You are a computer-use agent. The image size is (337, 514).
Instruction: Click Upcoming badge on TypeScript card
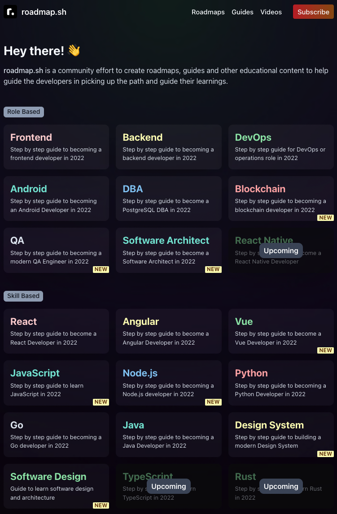[169, 486]
